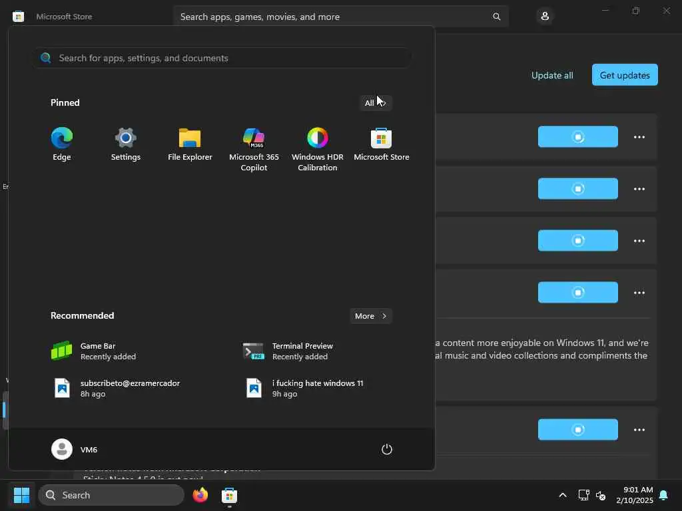Click Update all in Microsoft Store
This screenshot has height=511, width=682.
tap(552, 75)
